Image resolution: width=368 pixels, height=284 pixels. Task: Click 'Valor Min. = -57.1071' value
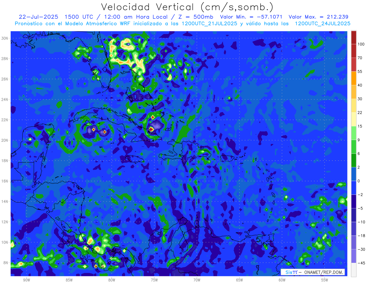point(251,17)
